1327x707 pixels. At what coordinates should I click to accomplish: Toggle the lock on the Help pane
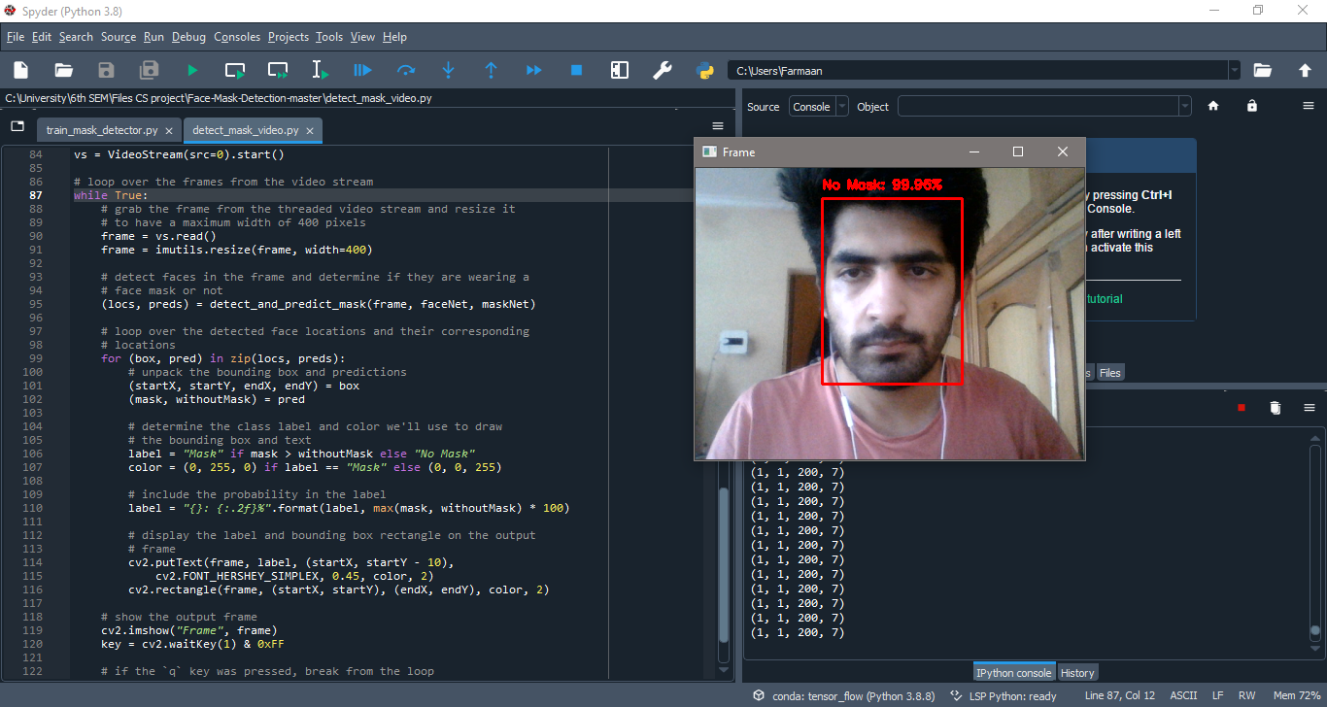point(1251,105)
